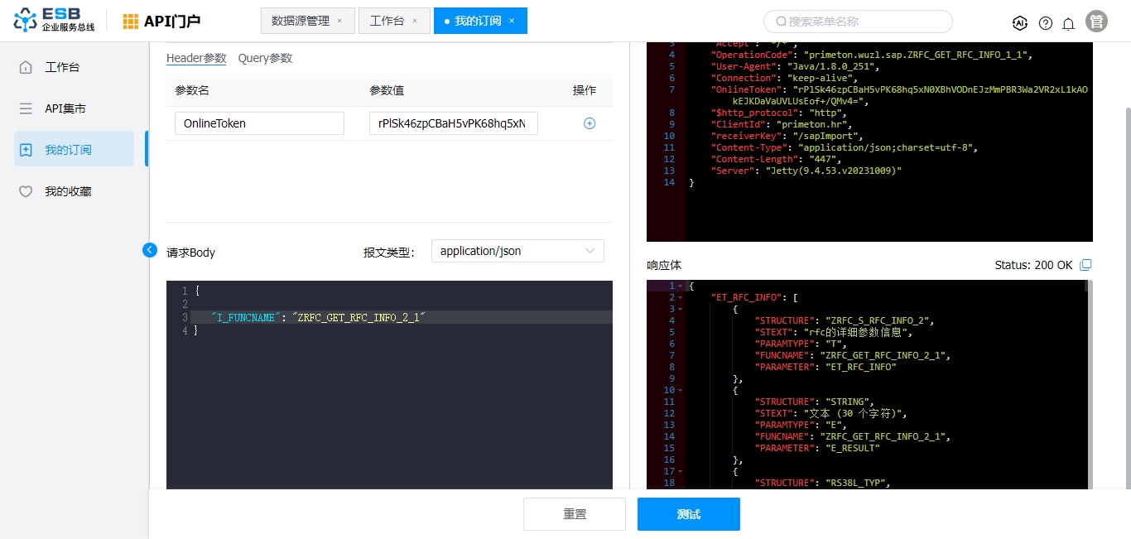The height and width of the screenshot is (539, 1131).
Task: Collapse the JSON object at line 10
Action: (680, 390)
